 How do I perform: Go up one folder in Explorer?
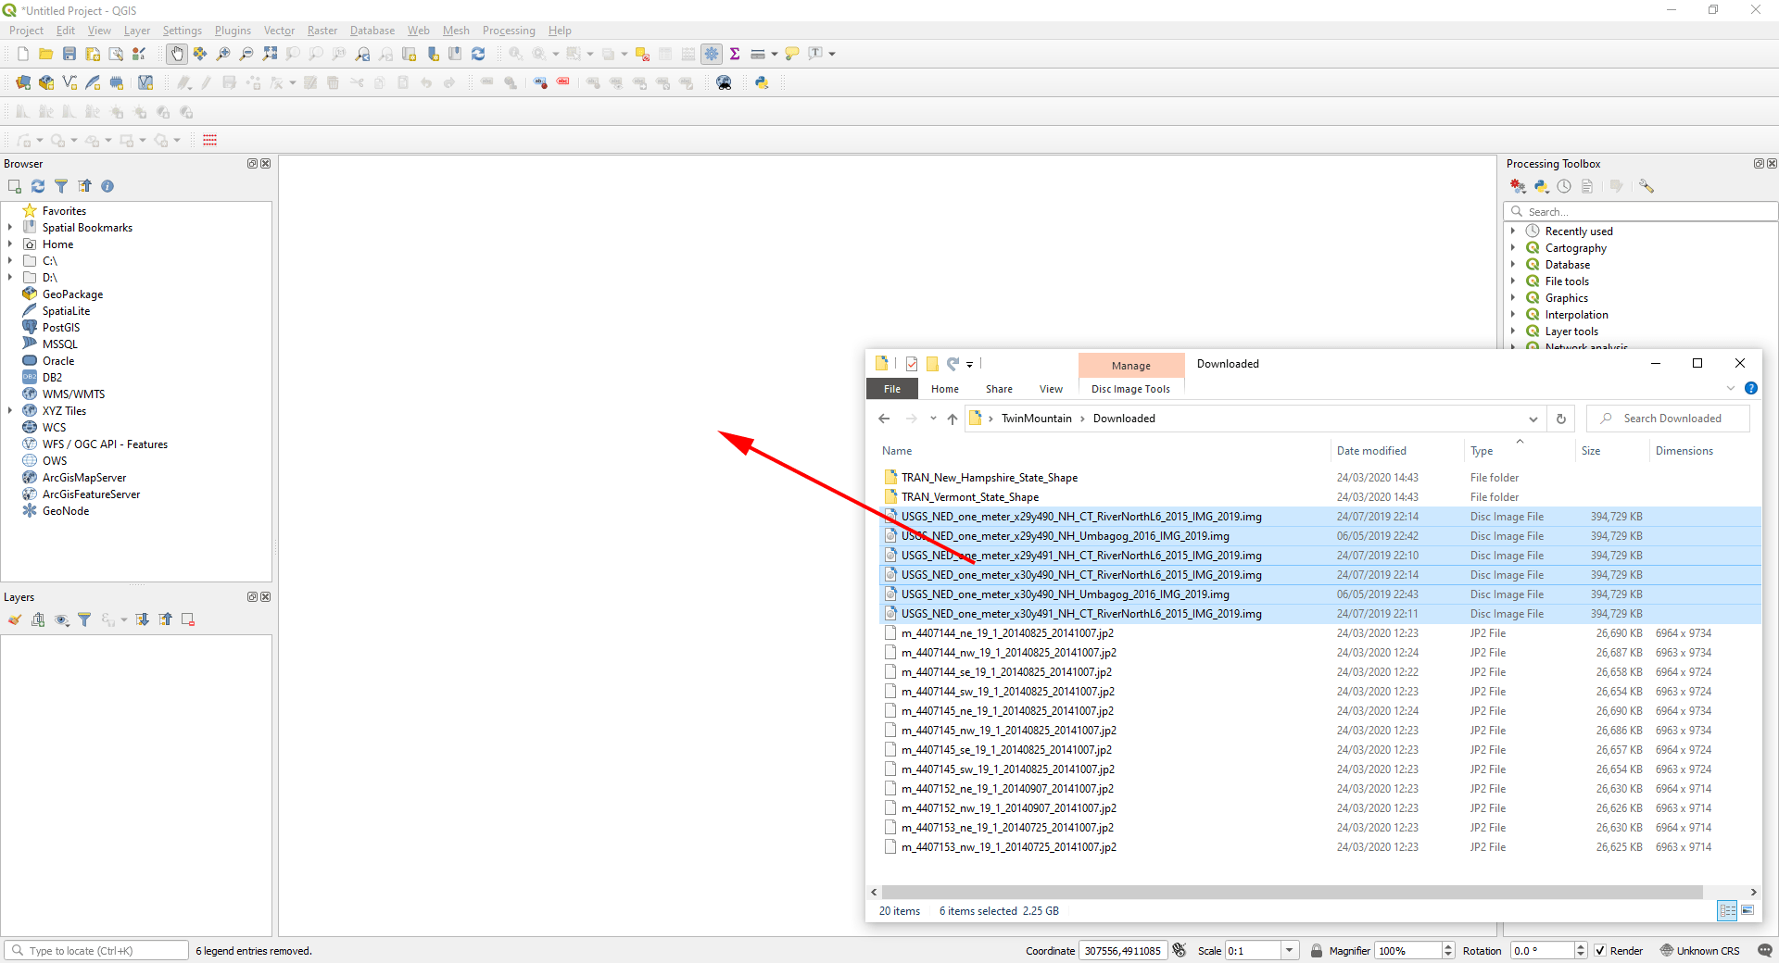(x=953, y=419)
